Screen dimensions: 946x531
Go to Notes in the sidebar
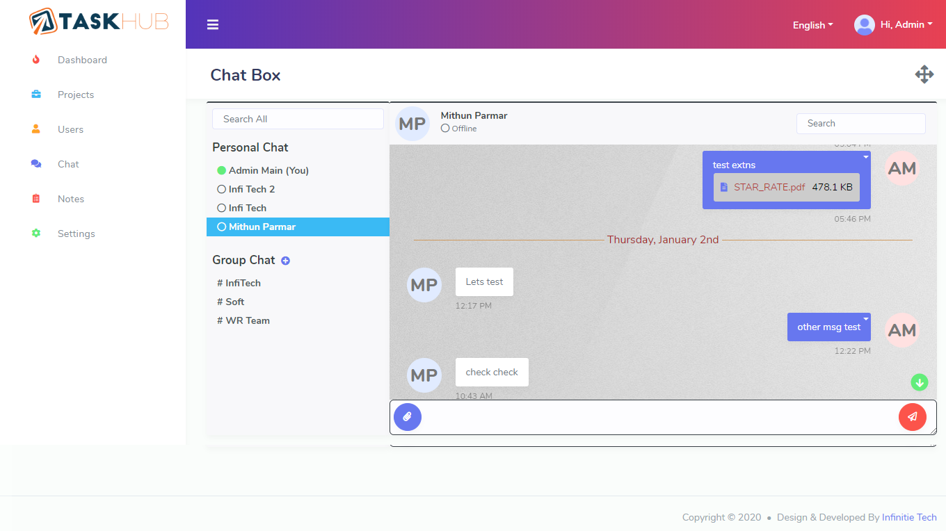point(70,199)
